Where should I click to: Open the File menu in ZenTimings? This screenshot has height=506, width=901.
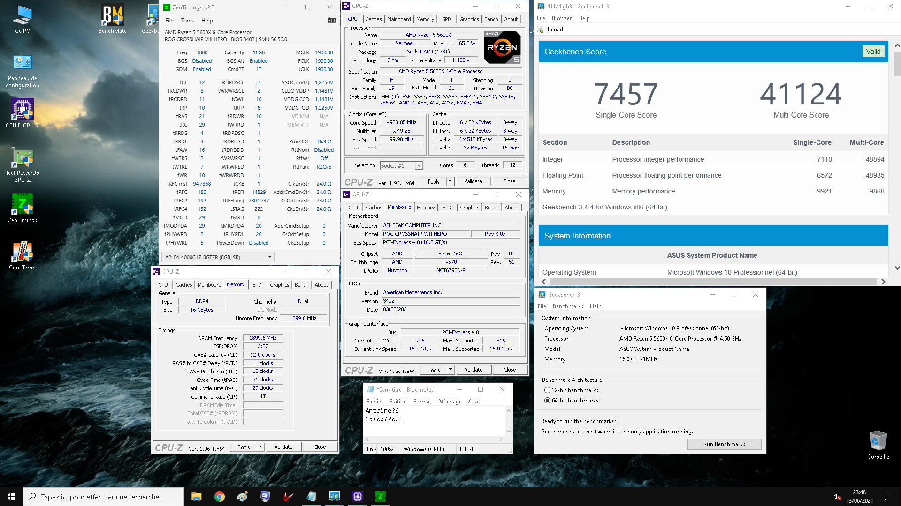(169, 21)
